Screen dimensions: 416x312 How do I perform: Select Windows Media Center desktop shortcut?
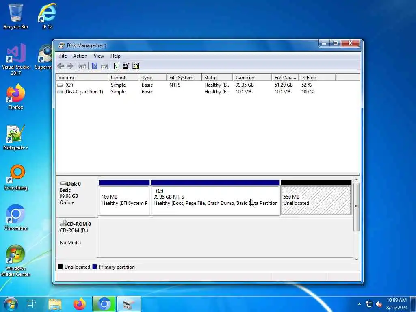tap(16, 261)
